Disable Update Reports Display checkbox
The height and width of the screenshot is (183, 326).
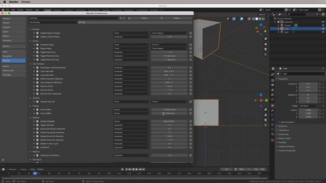point(37,33)
